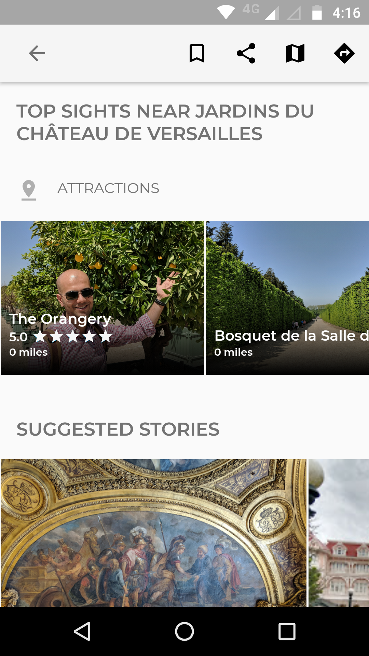Tap the Android back navigation button
Image resolution: width=369 pixels, height=656 pixels.
[82, 631]
